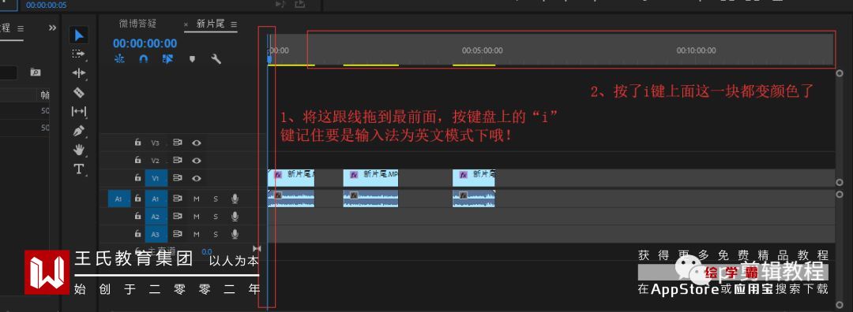Enable voice-over record microphone on A2

[235, 217]
